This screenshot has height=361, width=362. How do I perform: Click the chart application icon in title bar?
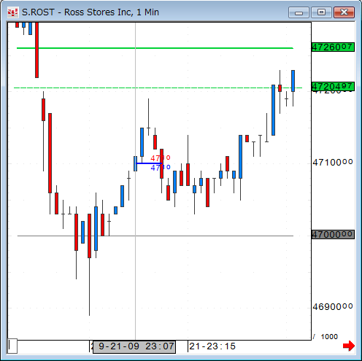pyautogui.click(x=12, y=12)
